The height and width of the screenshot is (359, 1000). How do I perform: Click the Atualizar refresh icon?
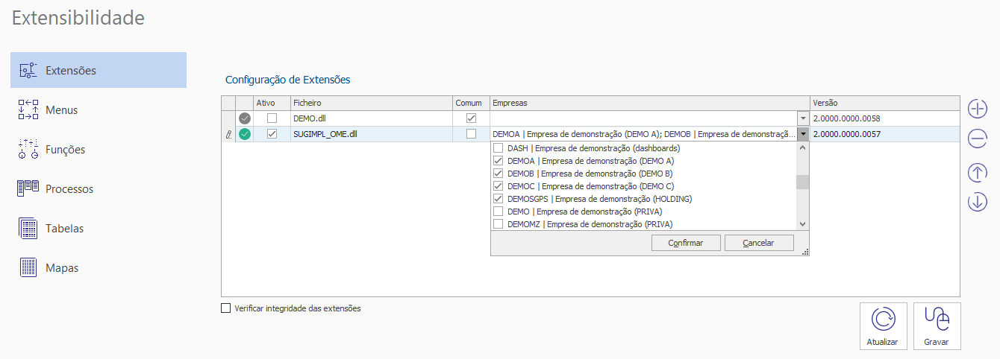(x=883, y=320)
